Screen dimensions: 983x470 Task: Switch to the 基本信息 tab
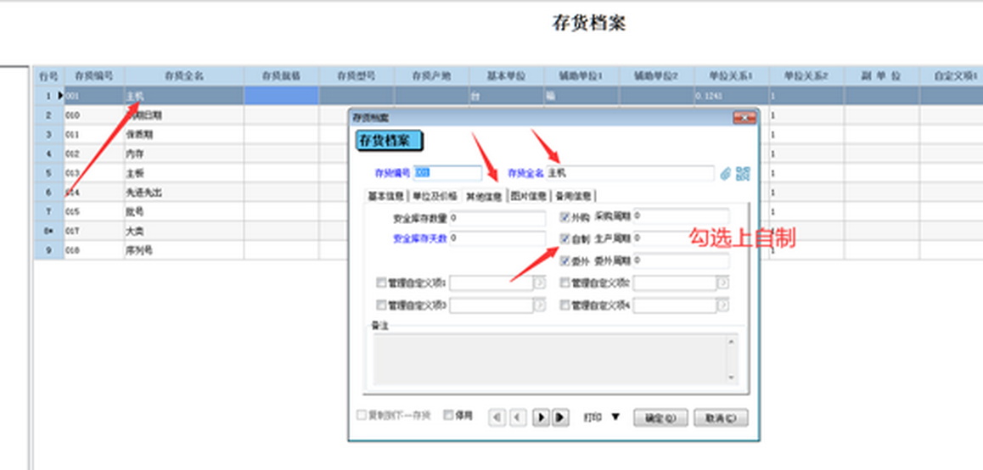tap(385, 196)
